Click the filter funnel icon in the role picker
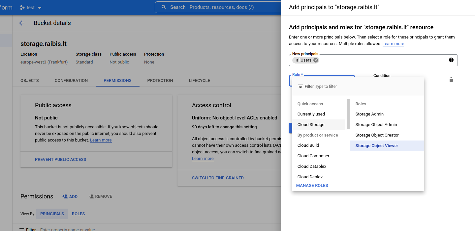The image size is (475, 231). tap(301, 86)
